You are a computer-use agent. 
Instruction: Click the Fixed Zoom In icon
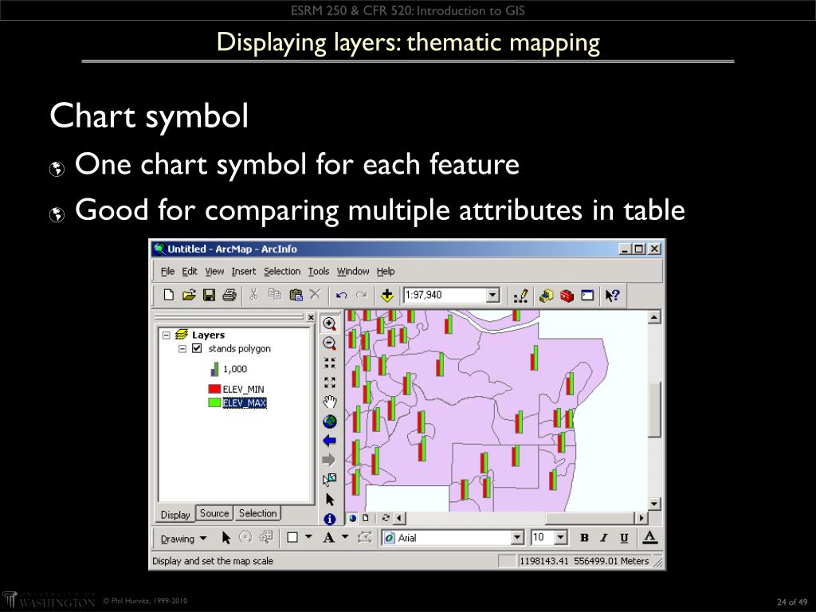coord(329,363)
